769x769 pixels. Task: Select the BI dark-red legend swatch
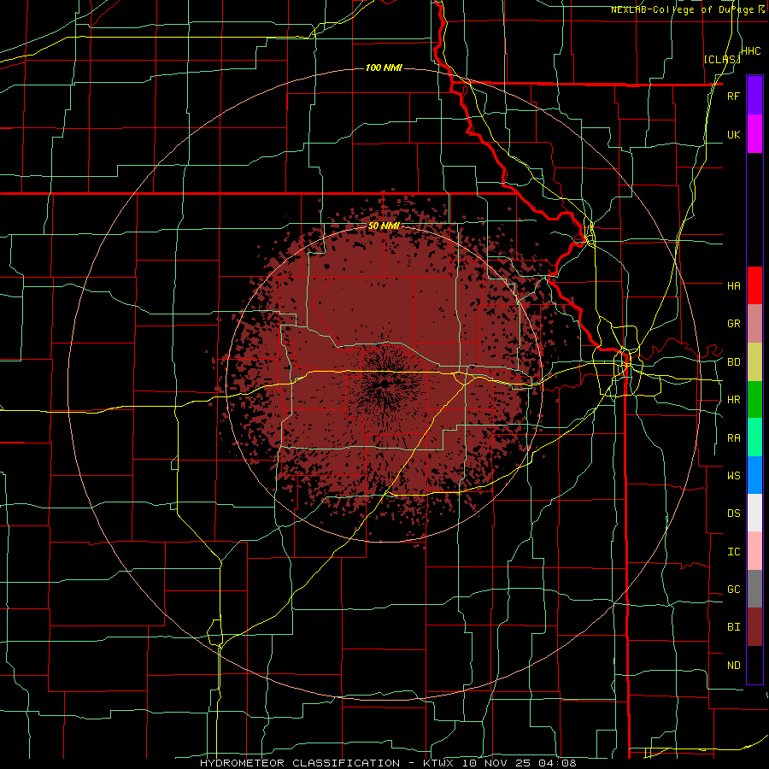754,627
